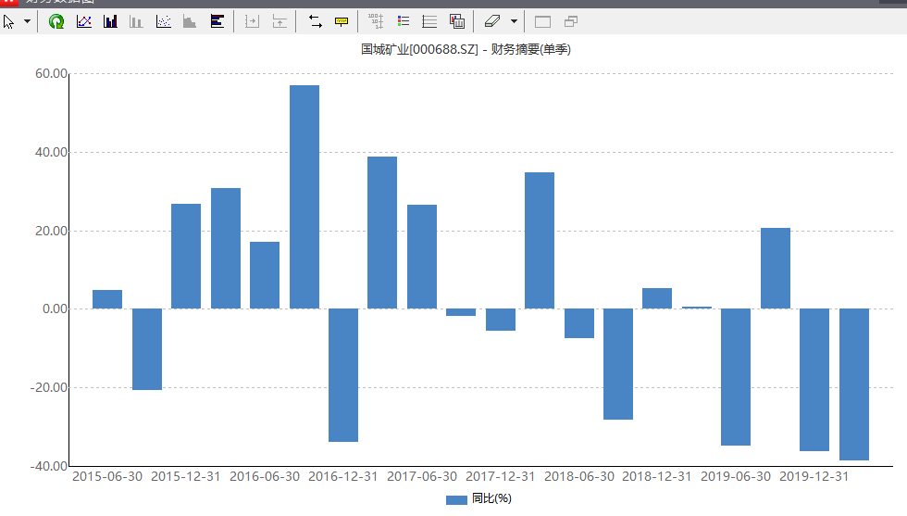Click the last negative bar on right
Screen dimensions: 907x516
[853, 384]
